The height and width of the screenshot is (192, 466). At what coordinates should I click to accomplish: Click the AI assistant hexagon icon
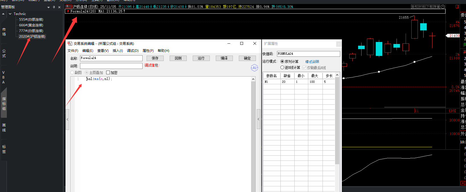coord(254,68)
